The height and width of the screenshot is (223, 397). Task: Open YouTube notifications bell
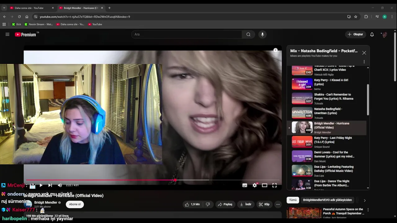point(372,34)
